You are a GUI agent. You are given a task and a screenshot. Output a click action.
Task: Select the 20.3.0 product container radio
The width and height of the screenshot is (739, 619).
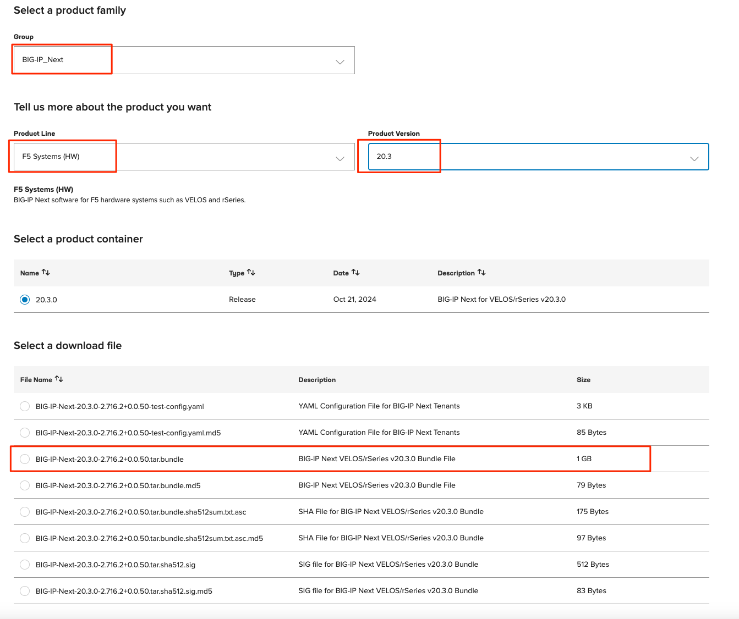[25, 300]
